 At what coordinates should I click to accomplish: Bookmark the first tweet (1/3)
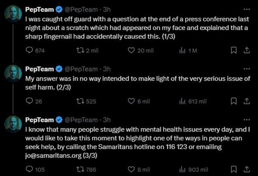(x=233, y=50)
